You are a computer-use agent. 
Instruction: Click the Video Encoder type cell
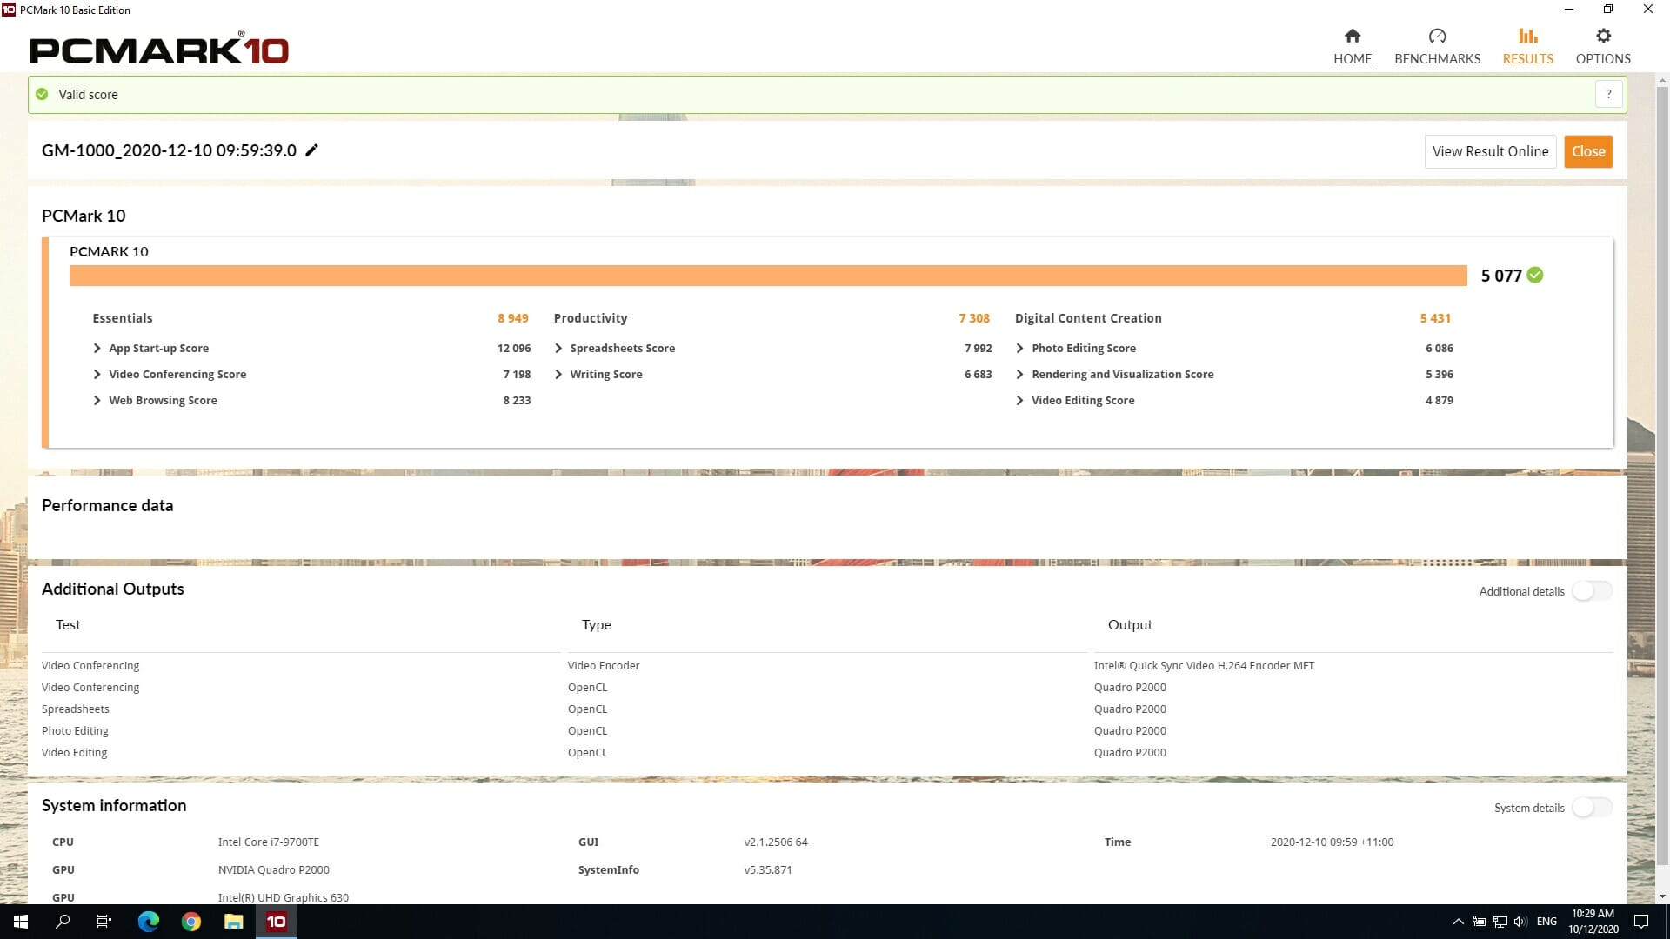pyautogui.click(x=604, y=665)
